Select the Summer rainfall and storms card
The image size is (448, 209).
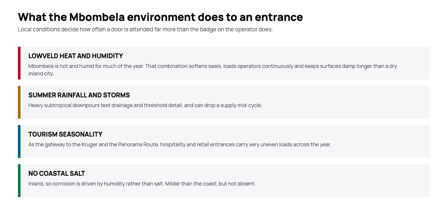point(224,102)
